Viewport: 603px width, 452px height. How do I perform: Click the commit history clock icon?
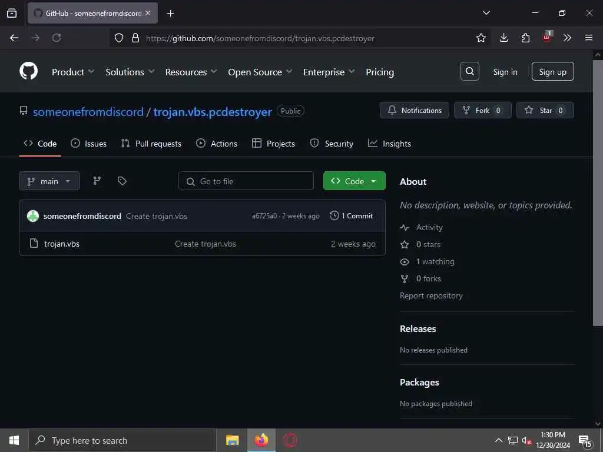coord(334,215)
